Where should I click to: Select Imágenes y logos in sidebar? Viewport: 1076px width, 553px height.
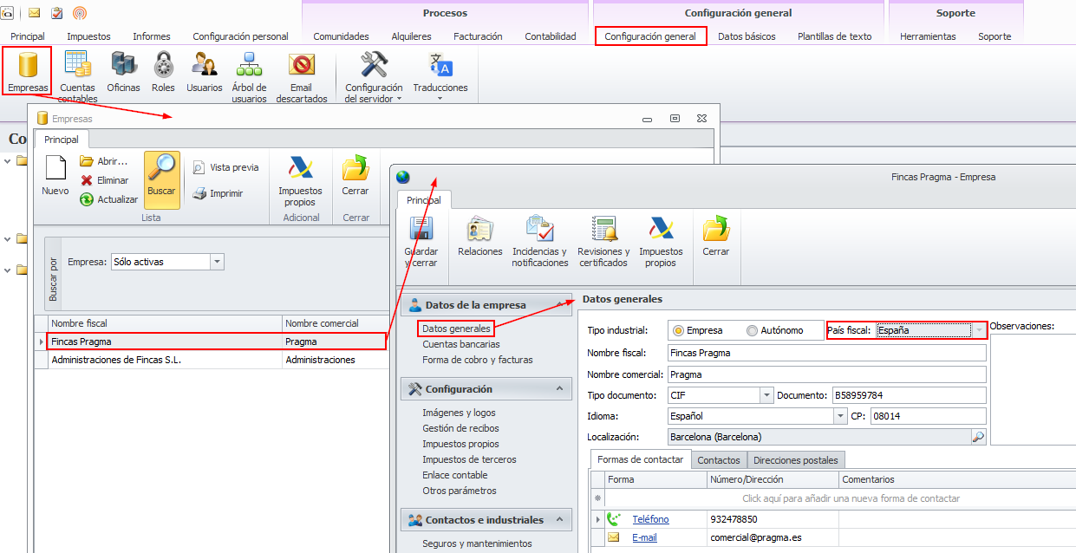point(459,413)
